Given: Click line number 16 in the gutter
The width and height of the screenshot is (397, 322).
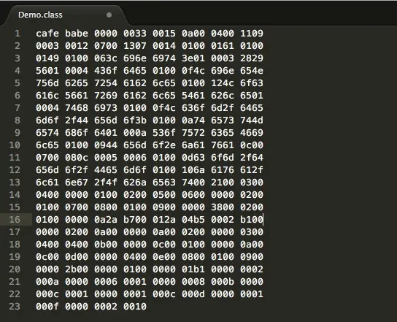Looking at the screenshot, I should point(15,219).
